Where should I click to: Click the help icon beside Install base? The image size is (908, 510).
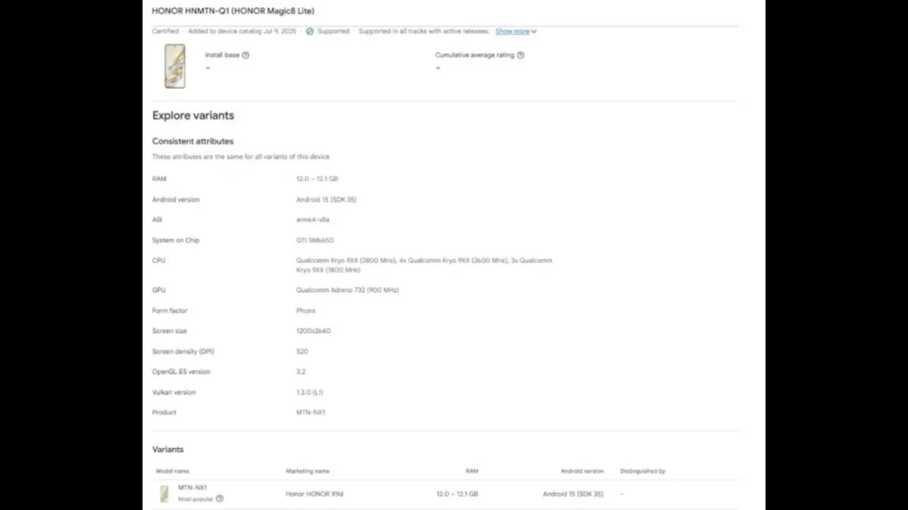click(246, 55)
